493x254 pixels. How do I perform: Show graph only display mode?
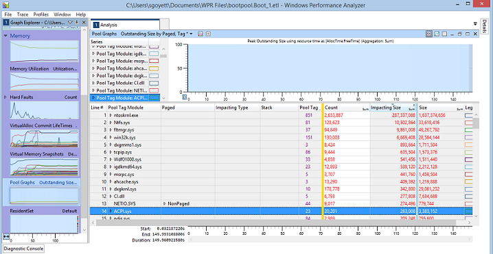pos(437,34)
